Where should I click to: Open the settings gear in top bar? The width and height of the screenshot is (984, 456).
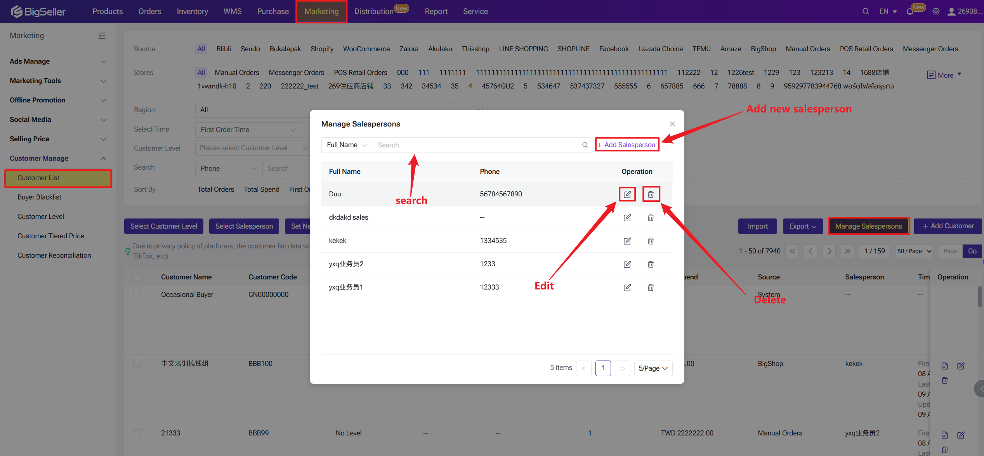(x=936, y=12)
